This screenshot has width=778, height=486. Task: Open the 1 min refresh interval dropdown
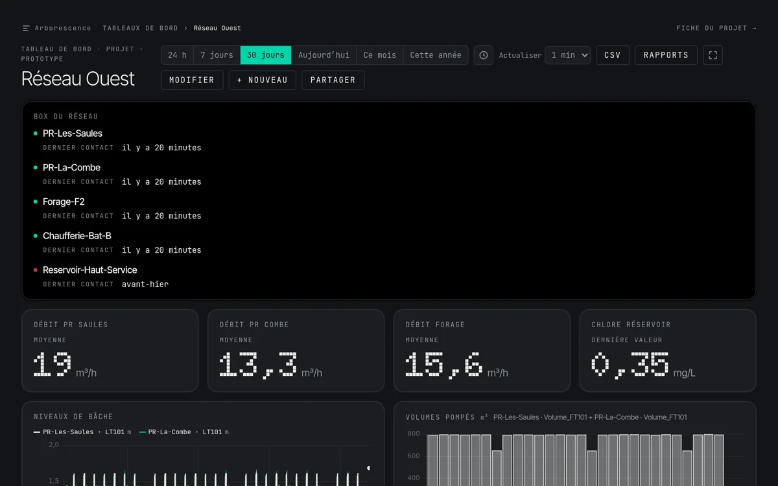567,55
